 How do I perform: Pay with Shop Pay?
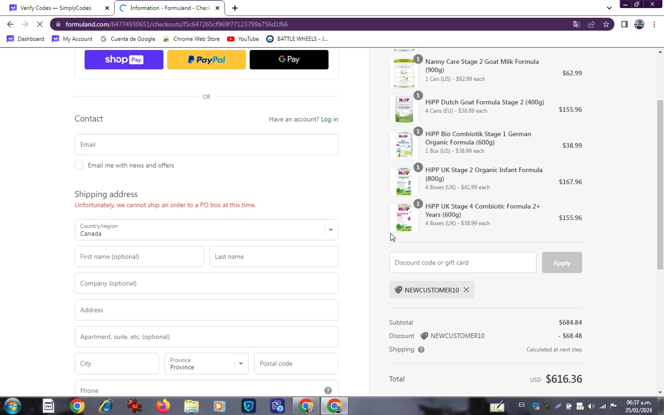click(124, 60)
